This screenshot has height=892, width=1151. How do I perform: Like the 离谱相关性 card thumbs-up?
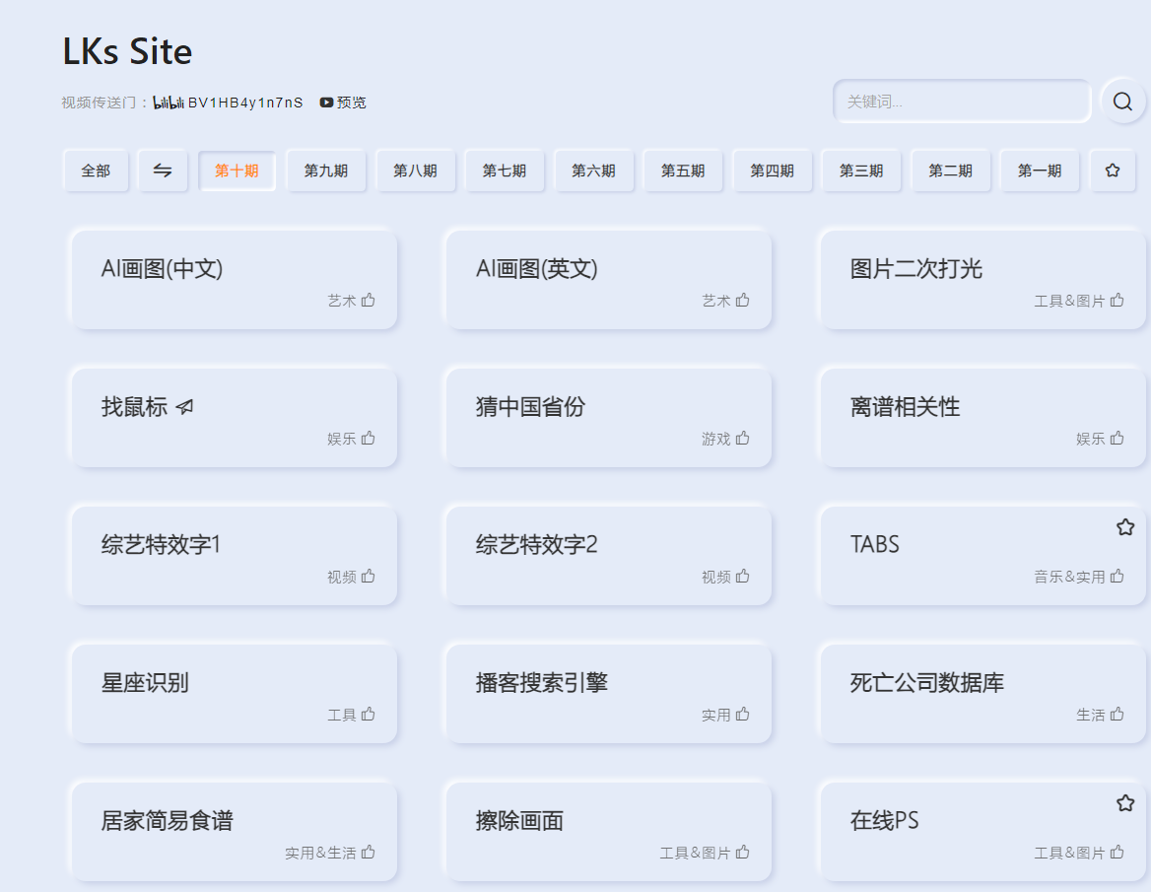[1117, 439]
